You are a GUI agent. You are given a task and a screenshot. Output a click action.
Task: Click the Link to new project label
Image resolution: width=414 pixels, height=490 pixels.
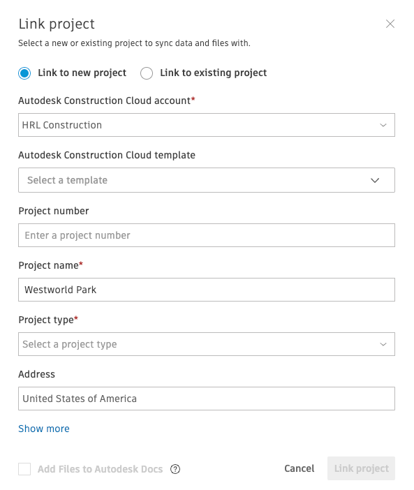tap(82, 73)
